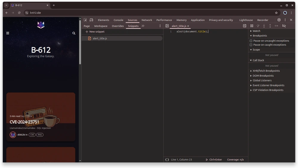This screenshot has height=168, width=298.
Task: Click the pretty print braces icon
Action: click(167, 160)
